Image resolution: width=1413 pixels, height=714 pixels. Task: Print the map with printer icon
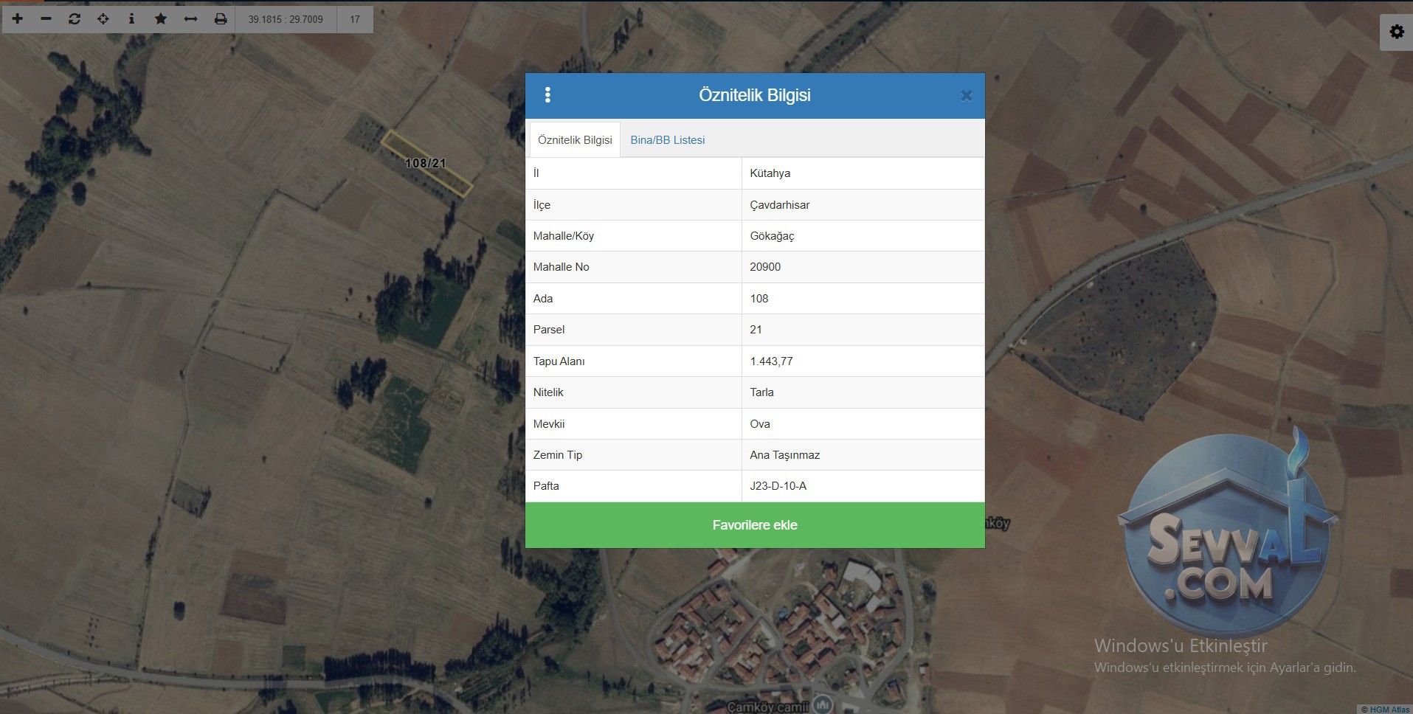click(x=220, y=19)
